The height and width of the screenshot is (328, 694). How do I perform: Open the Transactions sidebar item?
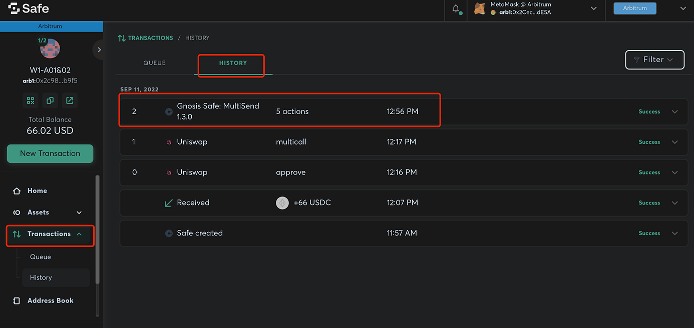50,234
